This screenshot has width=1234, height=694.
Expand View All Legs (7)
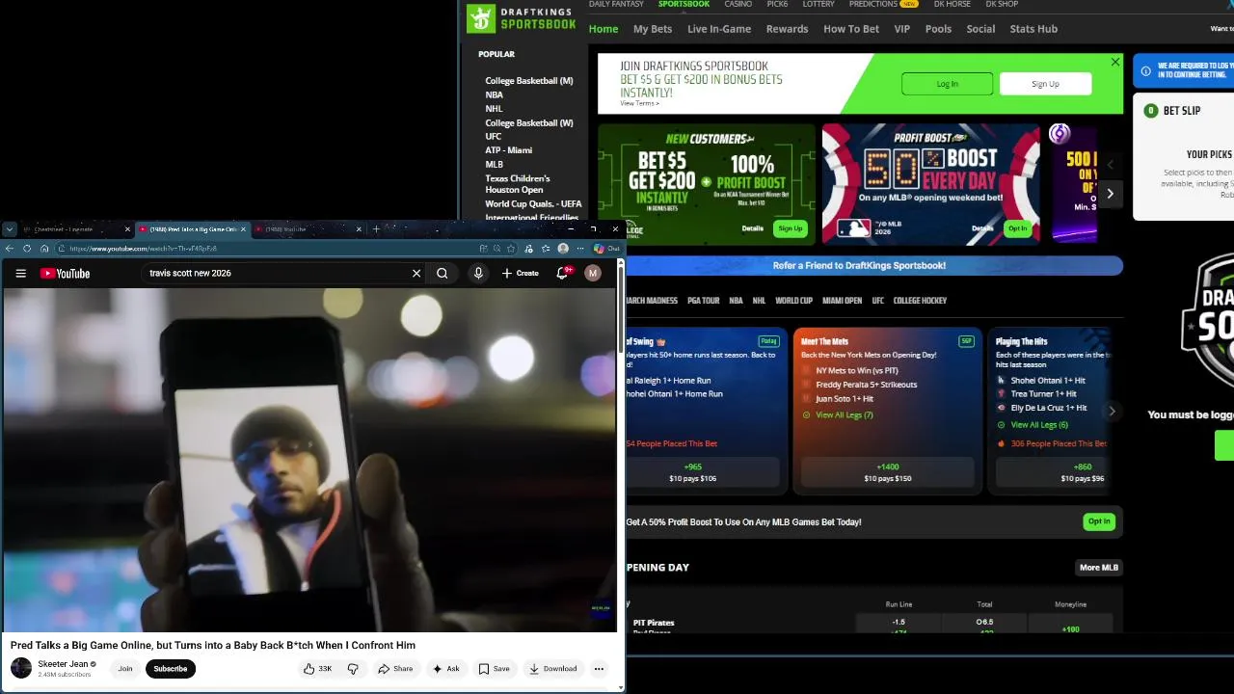pyautogui.click(x=844, y=415)
